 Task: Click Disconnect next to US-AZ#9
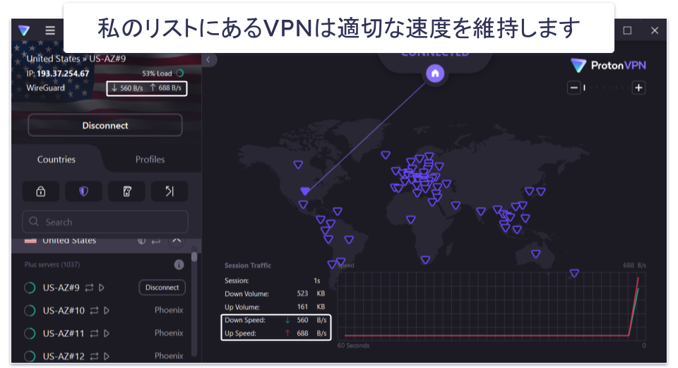[162, 287]
